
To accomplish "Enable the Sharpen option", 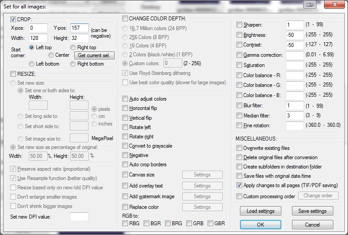I will pyautogui.click(x=240, y=25).
